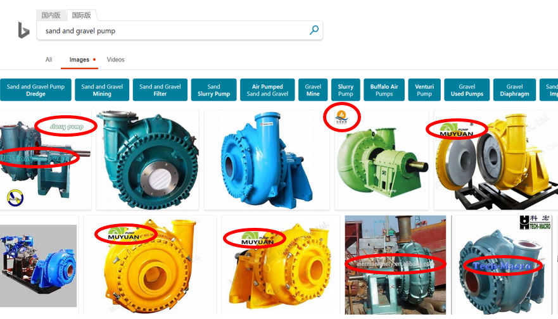Select the Images tab
Screen dimensions: 558x319
[79, 59]
